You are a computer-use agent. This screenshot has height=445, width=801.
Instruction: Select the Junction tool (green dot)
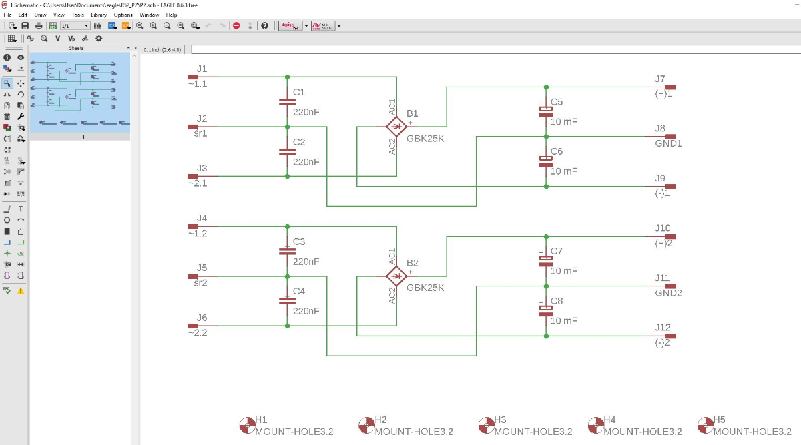pyautogui.click(x=7, y=254)
